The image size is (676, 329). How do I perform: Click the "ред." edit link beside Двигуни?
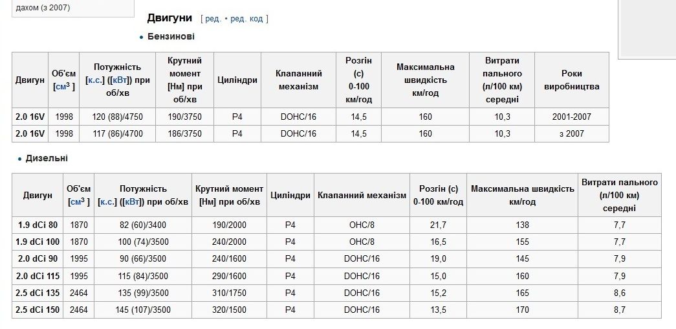[213, 19]
